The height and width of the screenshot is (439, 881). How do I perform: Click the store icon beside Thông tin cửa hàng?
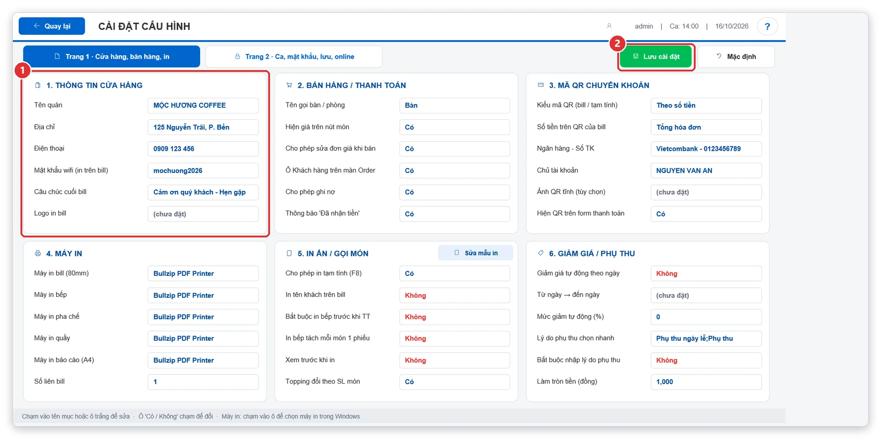point(38,85)
